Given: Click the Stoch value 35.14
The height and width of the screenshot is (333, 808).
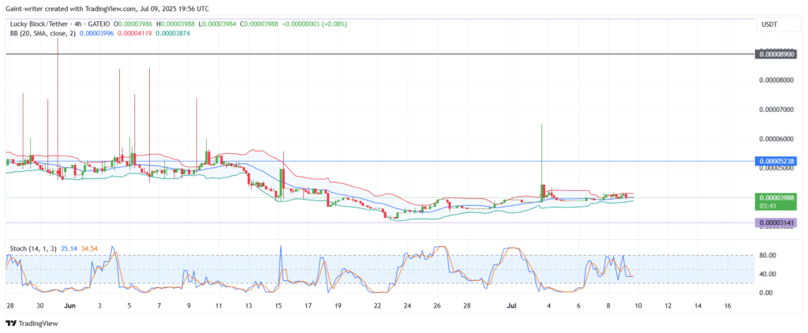Looking at the screenshot, I should point(69,249).
